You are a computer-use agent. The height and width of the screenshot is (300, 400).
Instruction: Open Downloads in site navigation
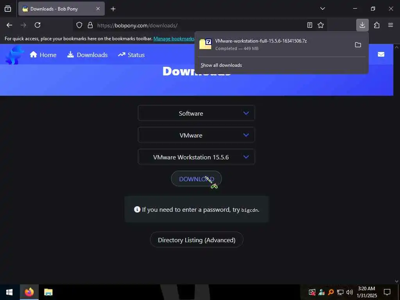pos(87,55)
